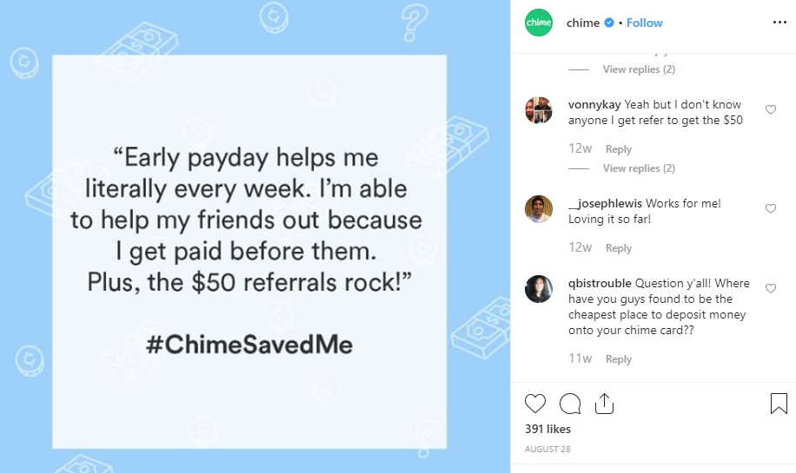This screenshot has width=796, height=473.
Task: Expand the topmost View replies (2)
Action: click(x=639, y=69)
